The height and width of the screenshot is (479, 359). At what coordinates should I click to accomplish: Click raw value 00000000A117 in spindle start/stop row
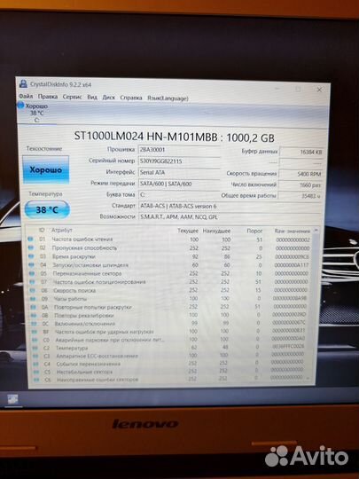pos(292,265)
